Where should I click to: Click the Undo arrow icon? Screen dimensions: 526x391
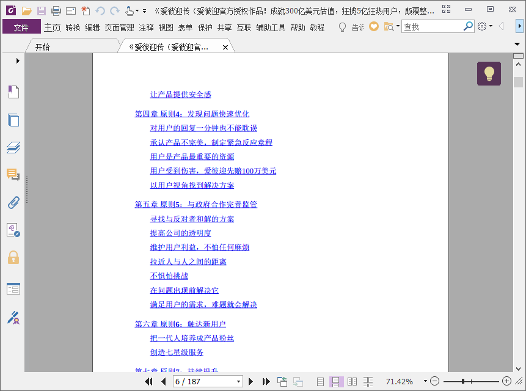point(100,11)
